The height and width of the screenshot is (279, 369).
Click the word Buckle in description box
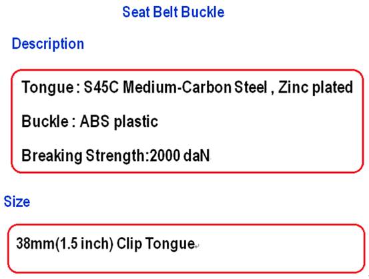click(45, 121)
